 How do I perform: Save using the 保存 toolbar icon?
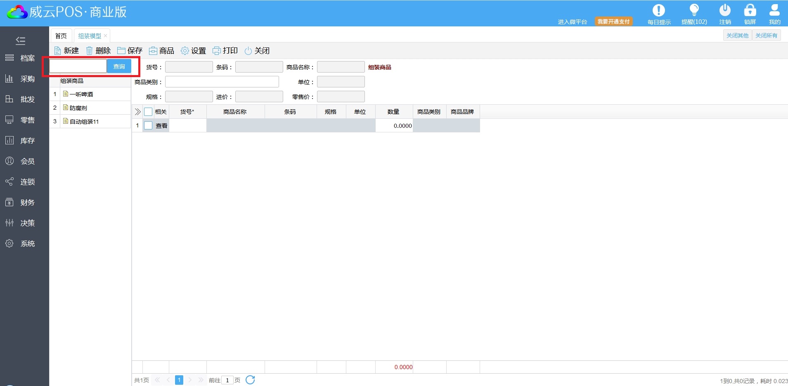(121, 51)
